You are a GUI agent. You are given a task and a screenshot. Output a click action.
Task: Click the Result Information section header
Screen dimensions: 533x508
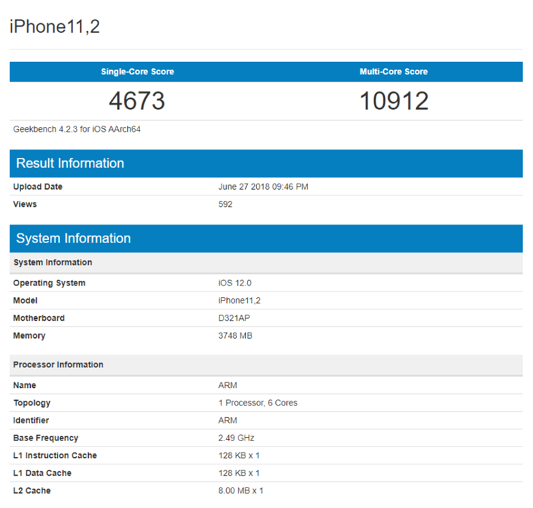click(70, 163)
